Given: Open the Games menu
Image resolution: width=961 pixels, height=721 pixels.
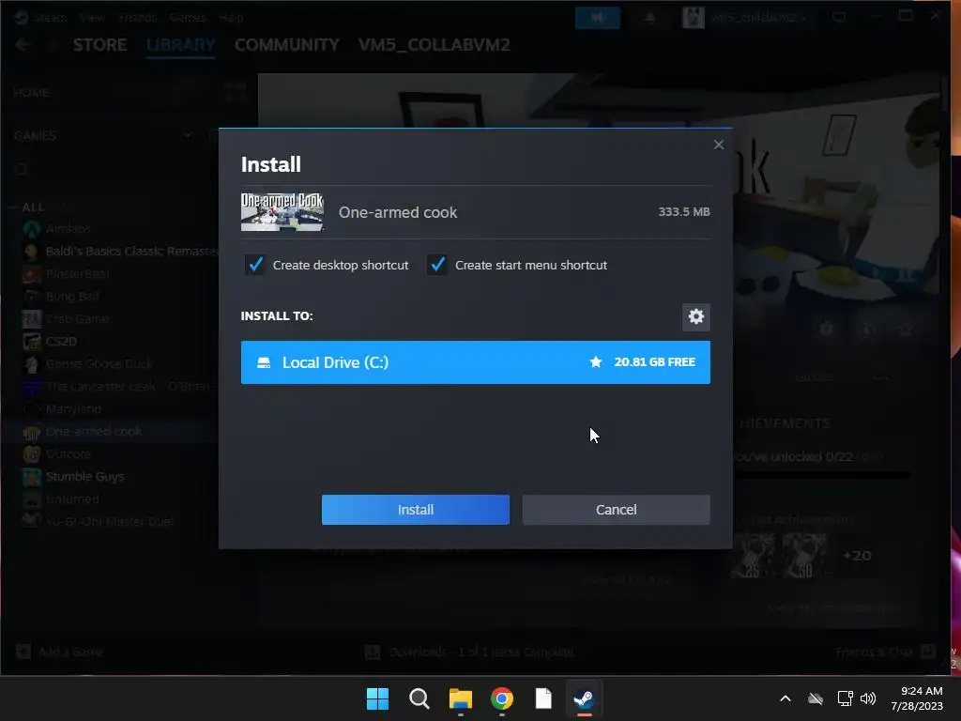Looking at the screenshot, I should 188,17.
